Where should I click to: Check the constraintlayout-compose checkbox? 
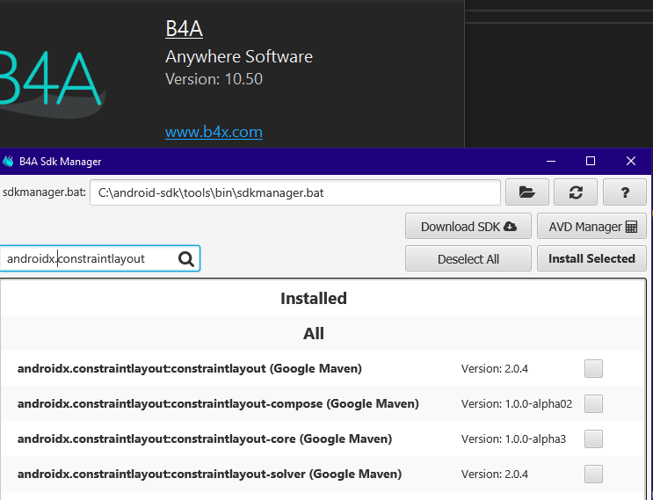pos(593,403)
